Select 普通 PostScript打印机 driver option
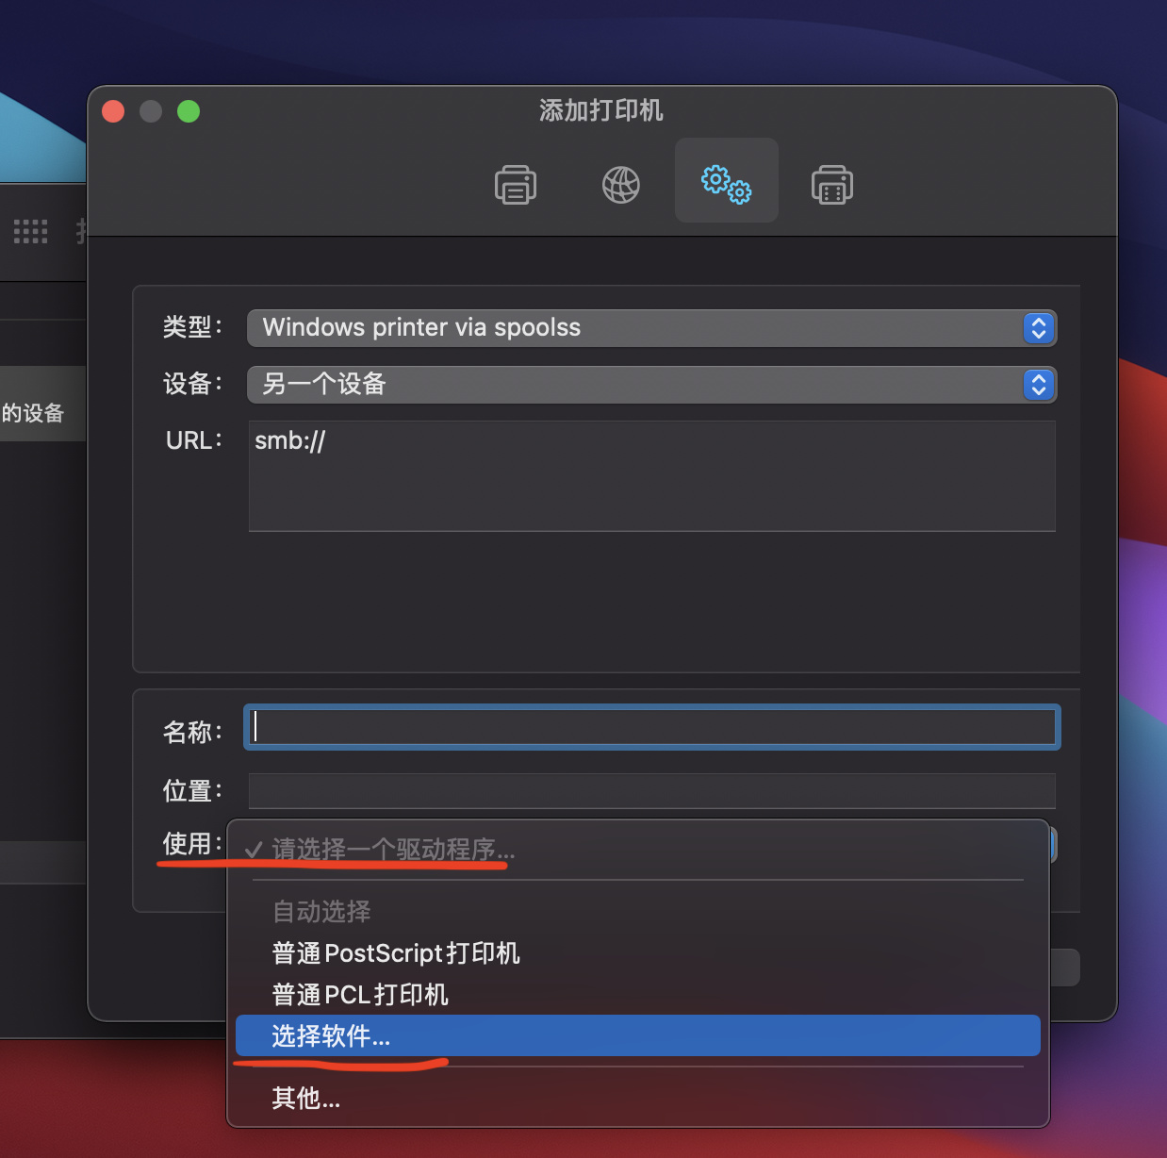The image size is (1167, 1158). coord(395,952)
